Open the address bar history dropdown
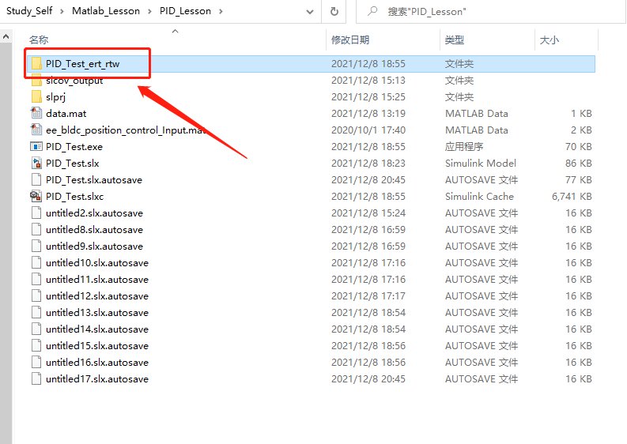The height and width of the screenshot is (444, 627). 309,12
